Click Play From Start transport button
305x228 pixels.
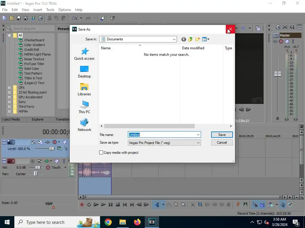(x=96, y=205)
